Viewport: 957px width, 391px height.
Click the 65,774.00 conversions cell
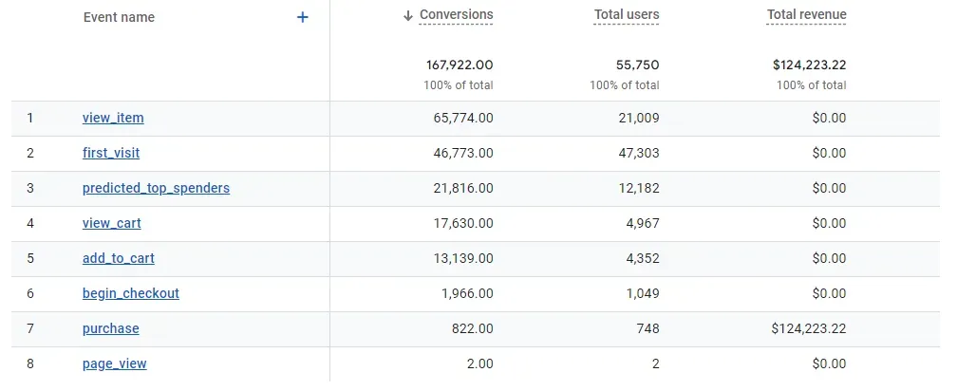463,118
